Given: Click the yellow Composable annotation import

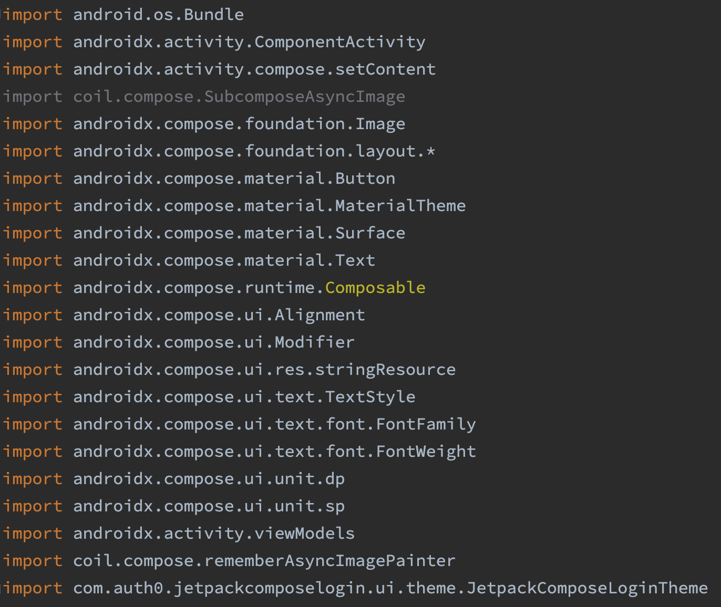Looking at the screenshot, I should click(375, 288).
